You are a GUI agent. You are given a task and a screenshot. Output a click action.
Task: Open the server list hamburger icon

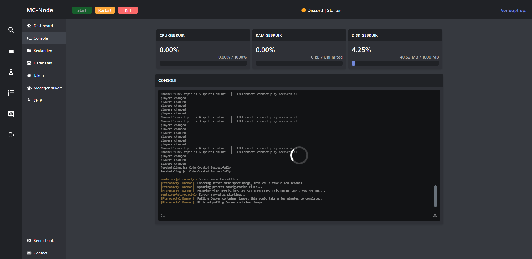coord(11,51)
